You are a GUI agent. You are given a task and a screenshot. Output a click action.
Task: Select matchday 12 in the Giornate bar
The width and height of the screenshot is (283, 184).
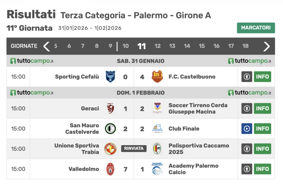click(x=158, y=46)
